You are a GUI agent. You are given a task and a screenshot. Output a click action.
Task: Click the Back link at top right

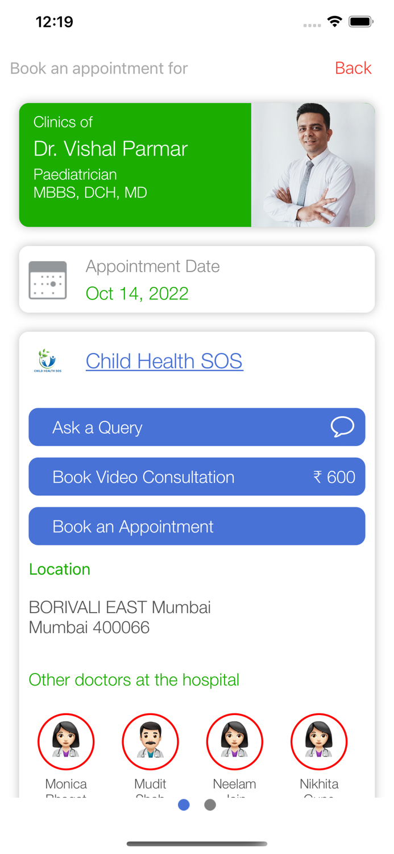coord(352,68)
